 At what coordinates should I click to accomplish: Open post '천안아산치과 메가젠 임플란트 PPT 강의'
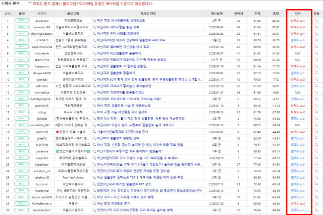pos(124,184)
